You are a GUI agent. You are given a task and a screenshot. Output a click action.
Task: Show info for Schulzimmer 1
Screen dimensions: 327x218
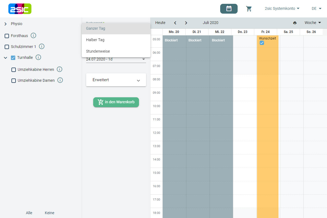pos(42,46)
